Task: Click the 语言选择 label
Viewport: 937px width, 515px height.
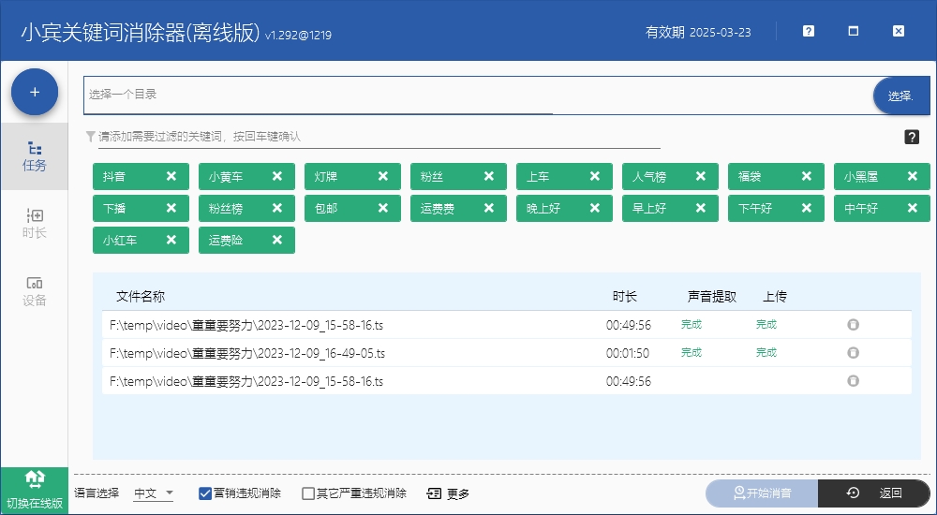Action: pos(97,493)
